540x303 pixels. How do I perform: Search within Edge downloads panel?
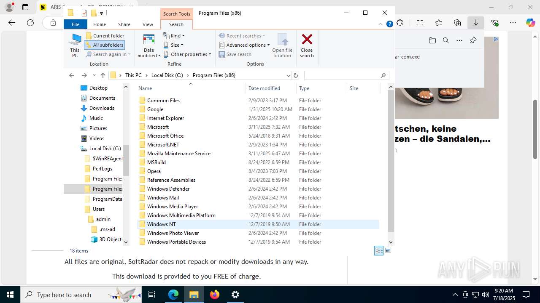click(445, 40)
